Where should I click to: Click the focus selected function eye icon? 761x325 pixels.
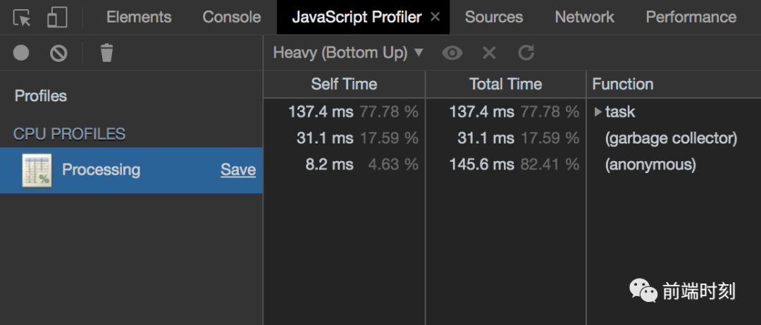[452, 53]
